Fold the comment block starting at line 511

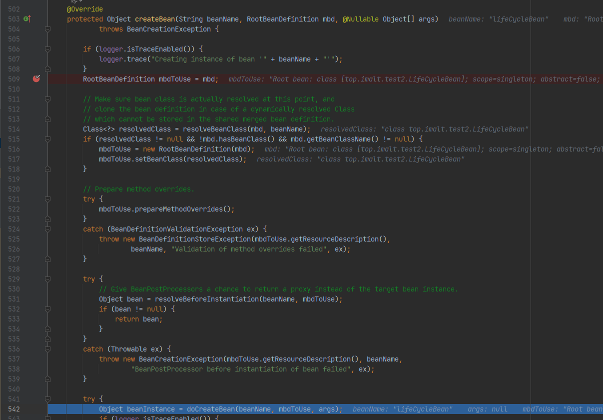pyautogui.click(x=48, y=99)
